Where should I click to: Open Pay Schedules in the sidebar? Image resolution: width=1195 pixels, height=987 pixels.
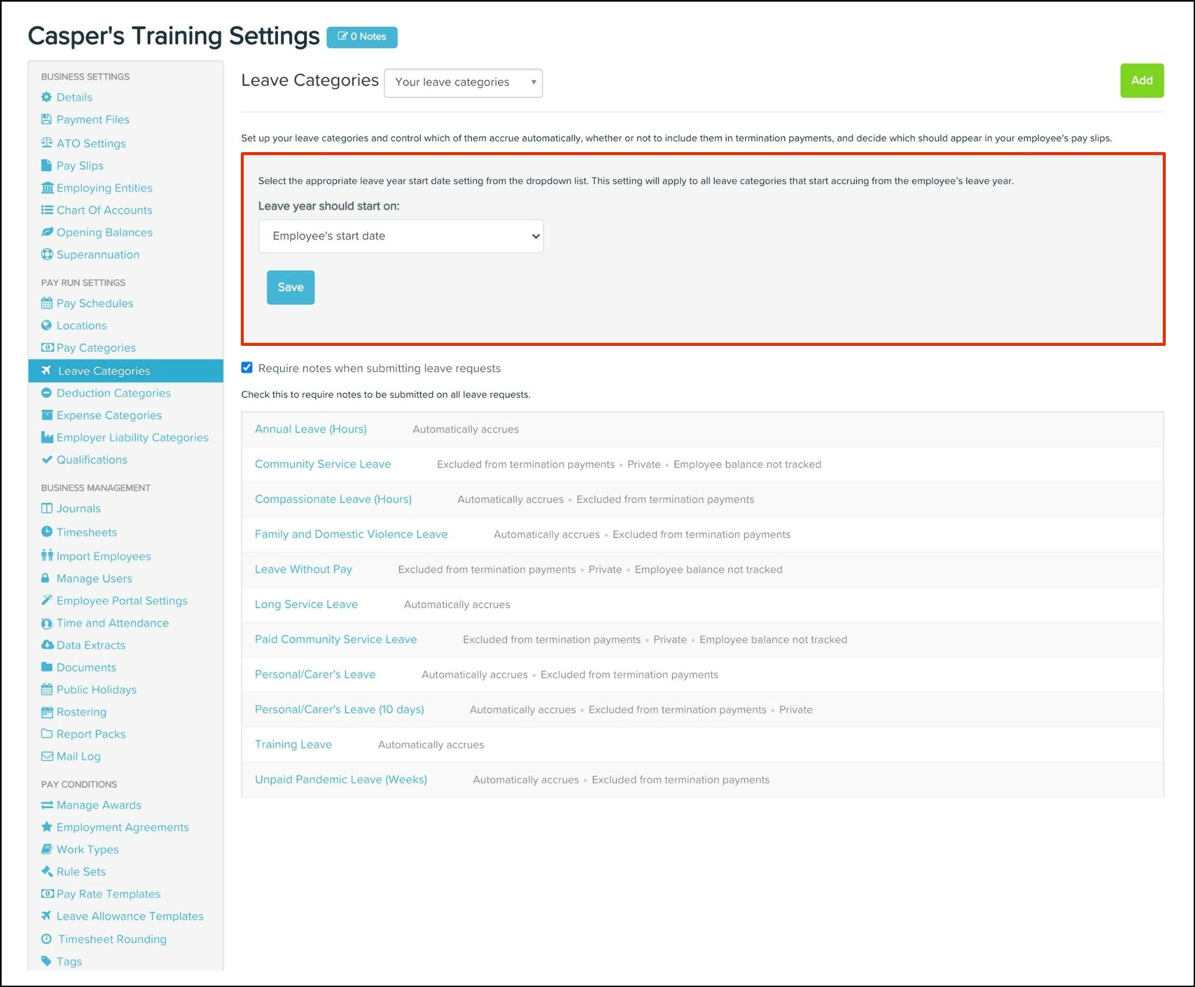[95, 304]
